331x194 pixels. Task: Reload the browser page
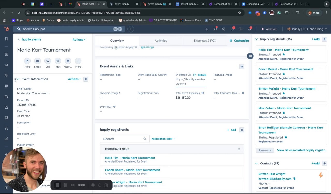click(19, 13)
